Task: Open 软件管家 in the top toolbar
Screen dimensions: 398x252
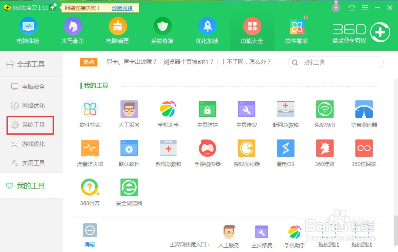Action: (297, 30)
